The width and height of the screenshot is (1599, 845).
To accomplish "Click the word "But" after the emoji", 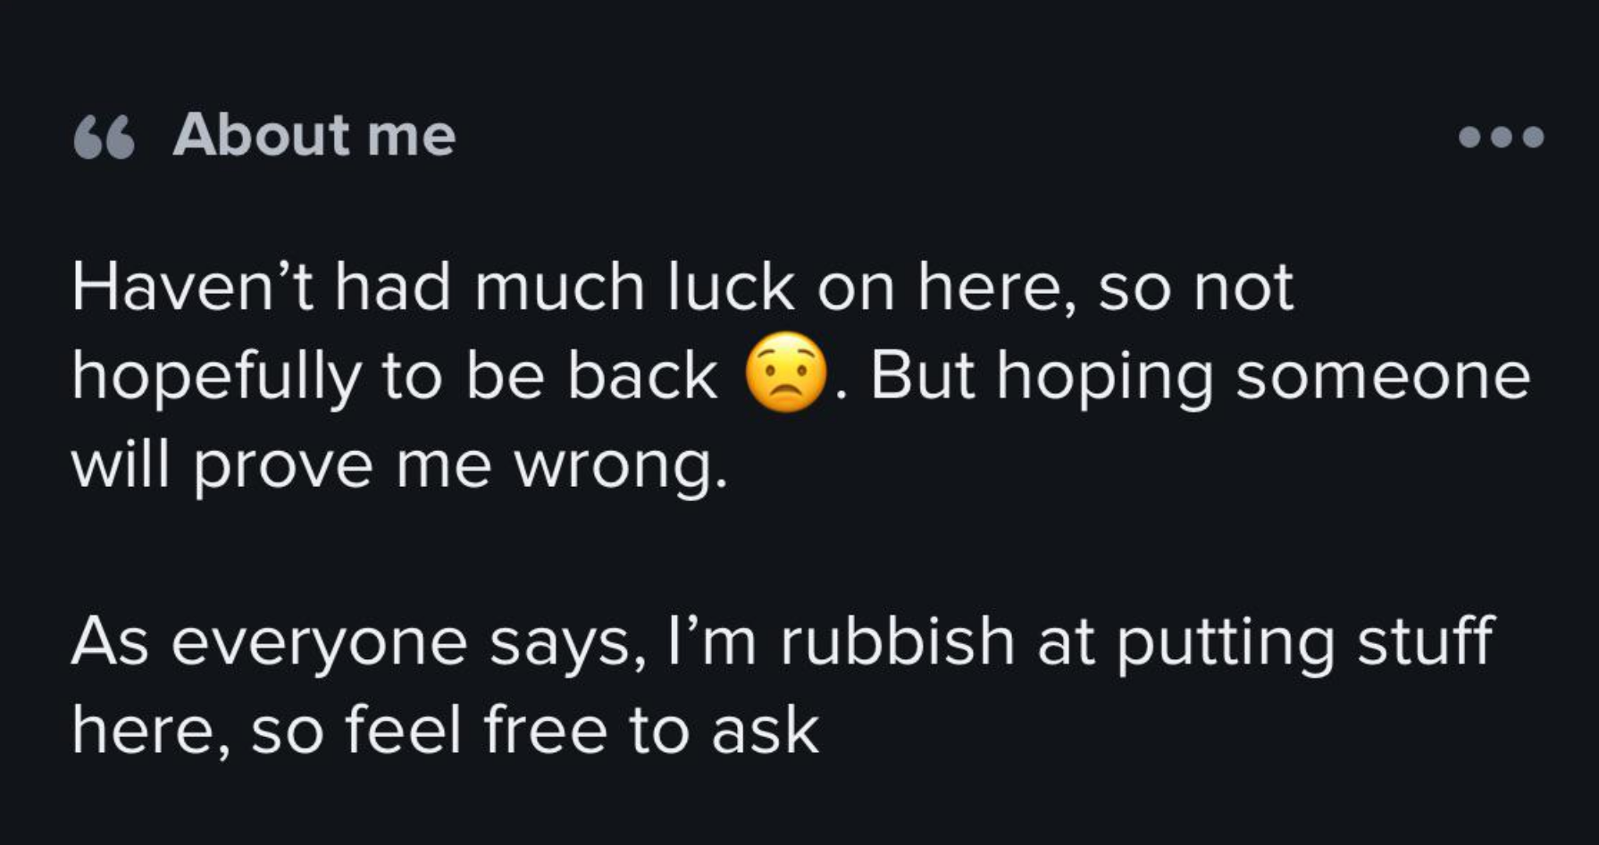I will coord(922,375).
